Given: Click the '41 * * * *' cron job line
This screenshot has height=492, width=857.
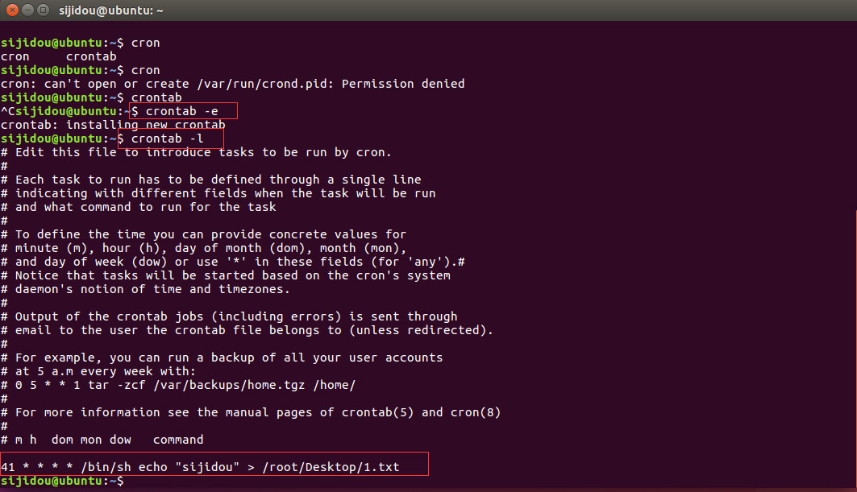Looking at the screenshot, I should pos(200,466).
